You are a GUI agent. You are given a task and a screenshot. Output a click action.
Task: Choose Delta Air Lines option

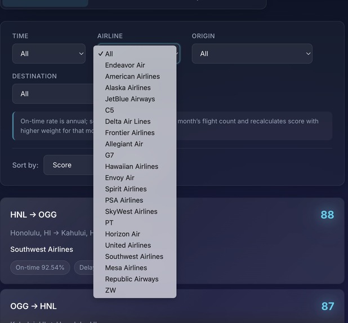pos(135,122)
